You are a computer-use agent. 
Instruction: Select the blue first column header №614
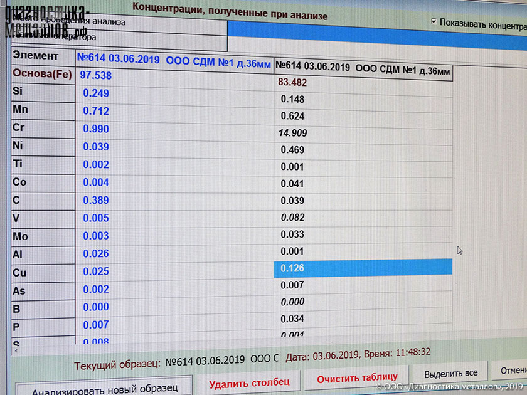pos(174,61)
